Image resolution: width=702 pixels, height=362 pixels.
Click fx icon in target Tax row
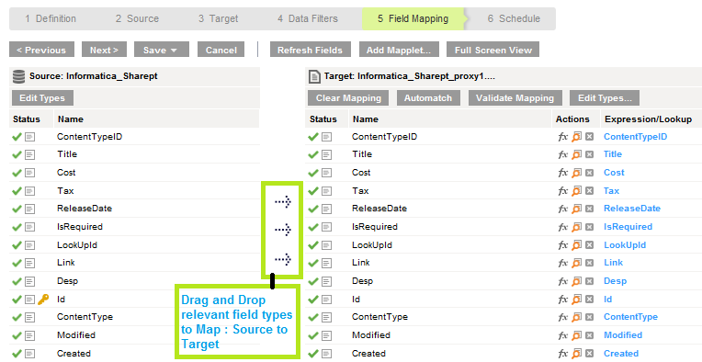pos(562,191)
